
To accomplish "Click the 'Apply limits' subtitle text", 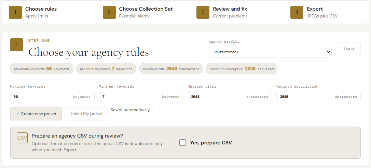I will (37, 16).
